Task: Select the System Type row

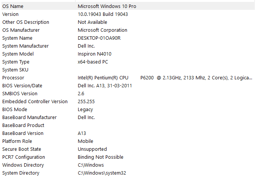Action: click(16, 62)
